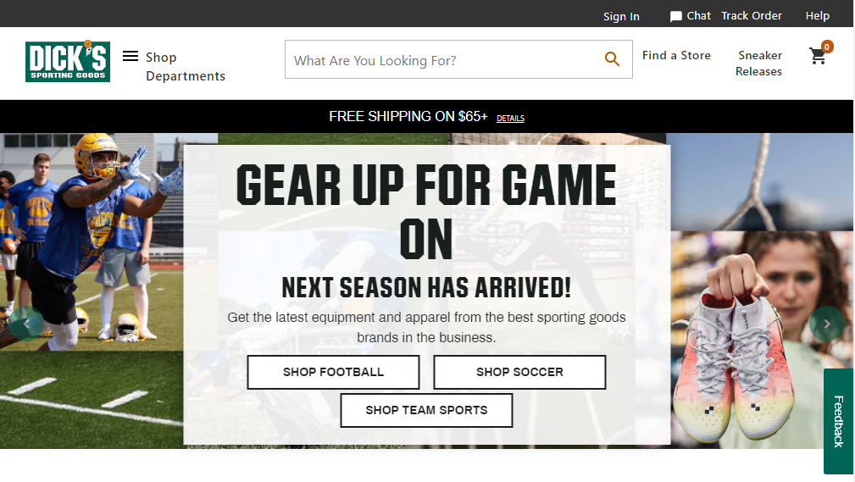Viewport: 855px width, 482px height.
Task: Click the Shop Soccer button
Action: (x=519, y=372)
